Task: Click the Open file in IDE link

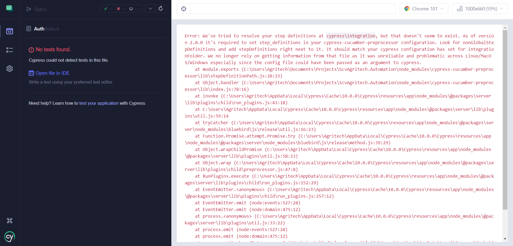Action: point(52,73)
